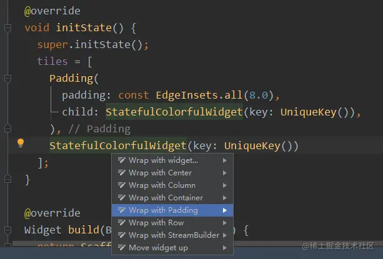Image resolution: width=383 pixels, height=259 pixels.
Task: Expand submenu arrow of Wrap with widget...
Action: pyautogui.click(x=225, y=160)
